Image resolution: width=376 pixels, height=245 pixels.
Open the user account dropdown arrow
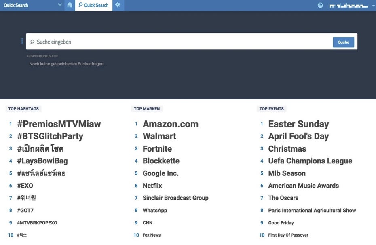(x=373, y=6)
